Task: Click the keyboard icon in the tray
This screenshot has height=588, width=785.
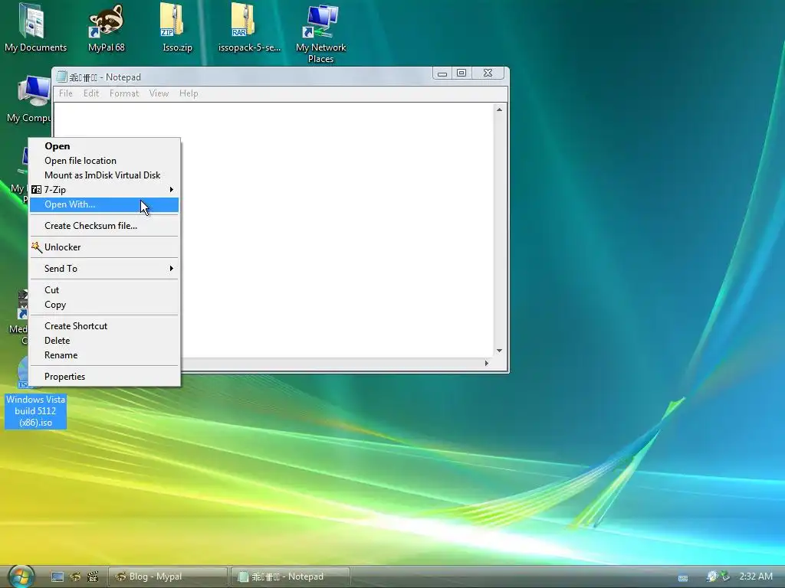Action: pos(683,577)
